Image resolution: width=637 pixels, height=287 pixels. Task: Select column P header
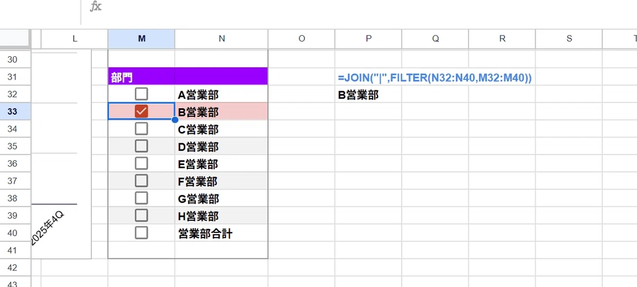(368, 38)
